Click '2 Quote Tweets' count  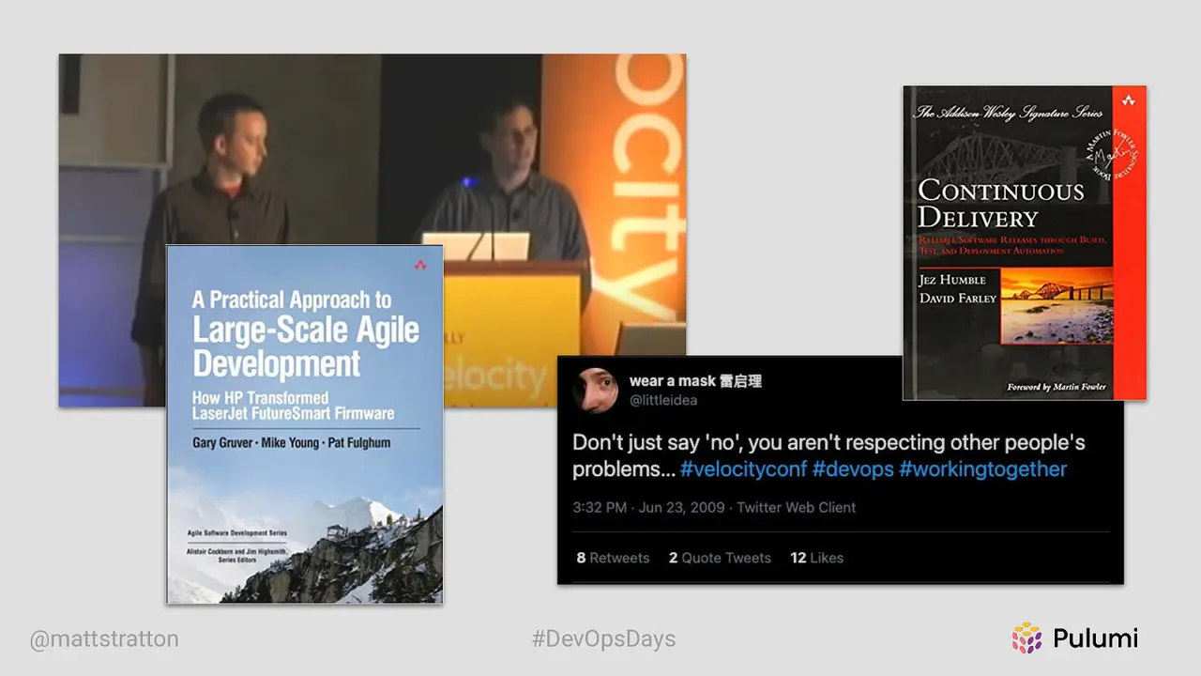(720, 558)
